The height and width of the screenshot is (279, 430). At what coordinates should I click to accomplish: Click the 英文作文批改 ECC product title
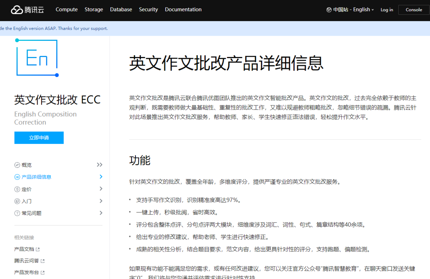(57, 100)
